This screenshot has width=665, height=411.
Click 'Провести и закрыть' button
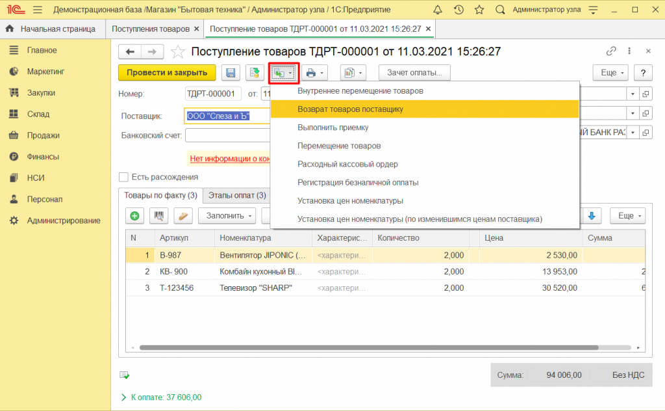coord(167,73)
